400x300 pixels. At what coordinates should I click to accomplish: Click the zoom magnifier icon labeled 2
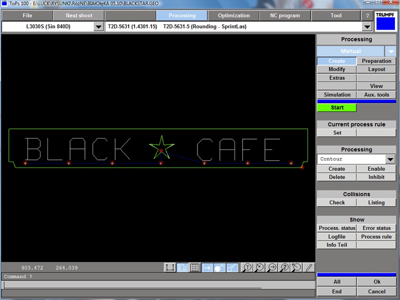(x=284, y=267)
